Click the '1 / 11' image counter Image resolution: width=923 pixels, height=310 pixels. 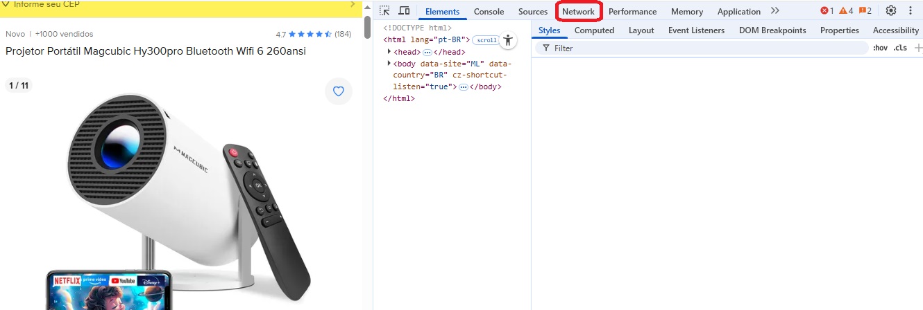(x=19, y=86)
